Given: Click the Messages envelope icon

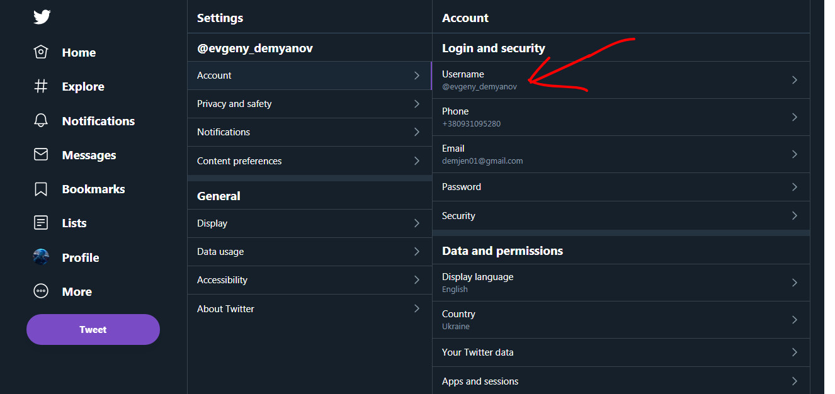Looking at the screenshot, I should (41, 155).
